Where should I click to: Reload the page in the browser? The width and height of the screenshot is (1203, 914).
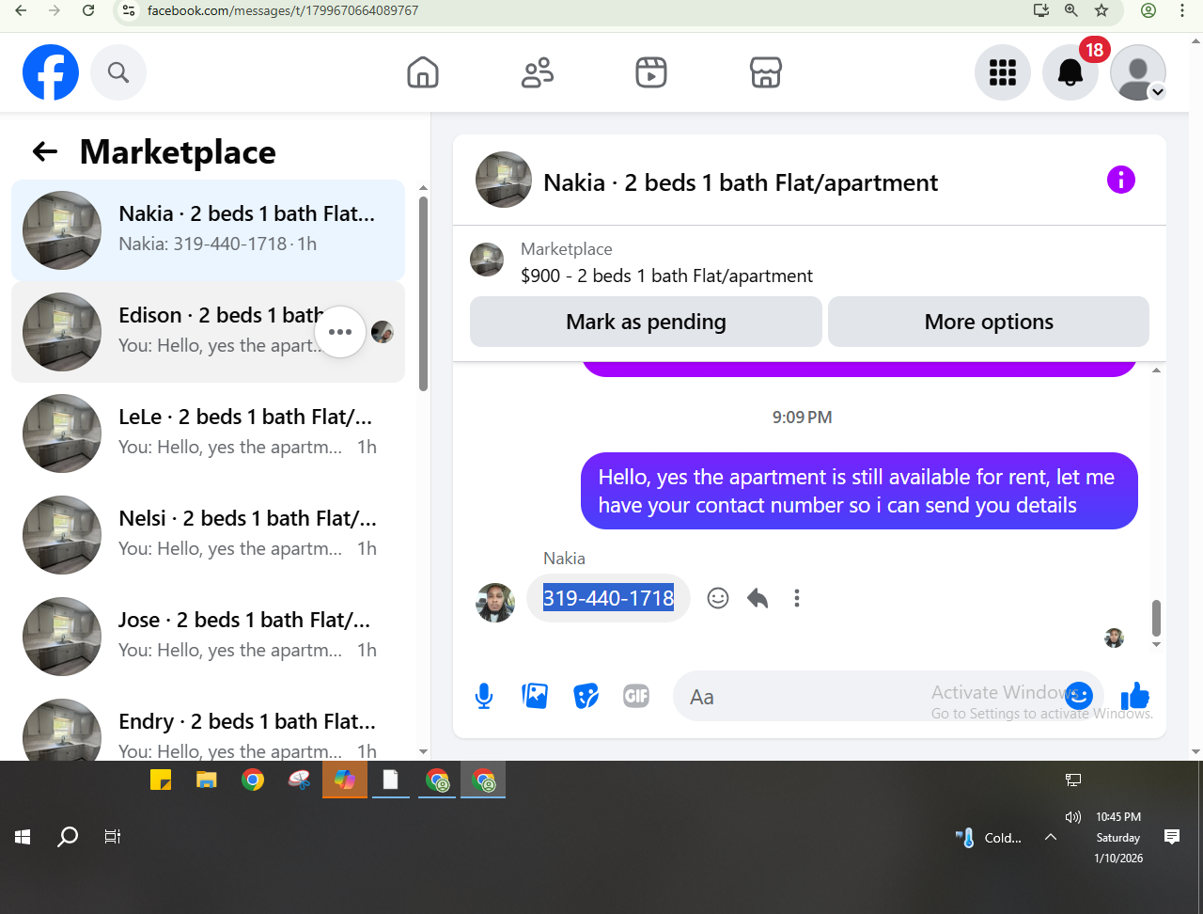[x=88, y=10]
